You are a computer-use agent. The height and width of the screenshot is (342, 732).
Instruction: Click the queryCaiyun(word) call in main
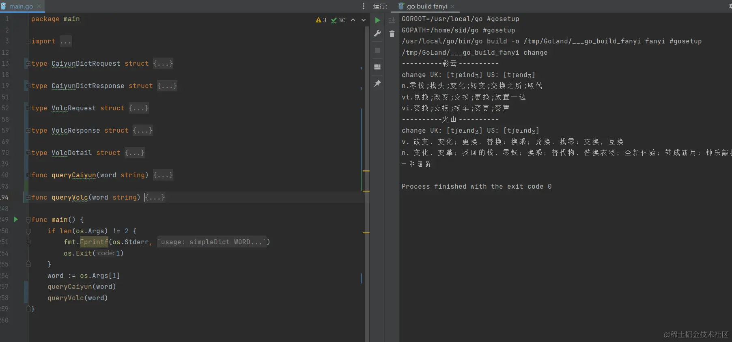click(82, 287)
